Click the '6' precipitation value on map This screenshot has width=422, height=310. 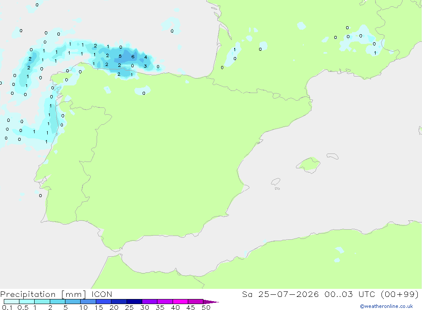[x=133, y=57]
